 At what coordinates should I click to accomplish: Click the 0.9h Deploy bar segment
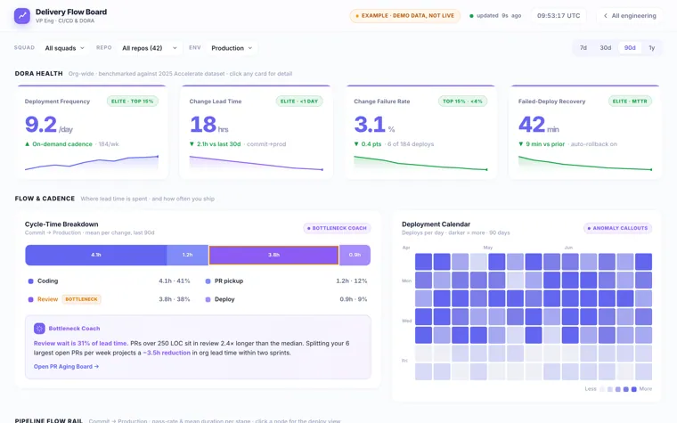(x=355, y=255)
